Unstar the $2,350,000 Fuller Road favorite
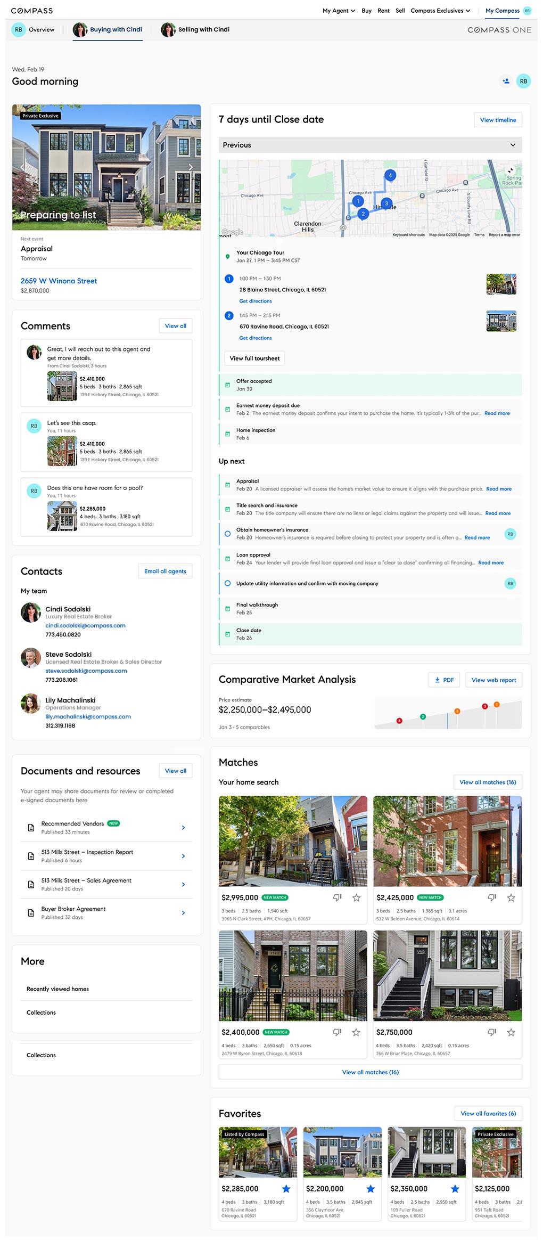This screenshot has width=543, height=1241. point(455,1189)
